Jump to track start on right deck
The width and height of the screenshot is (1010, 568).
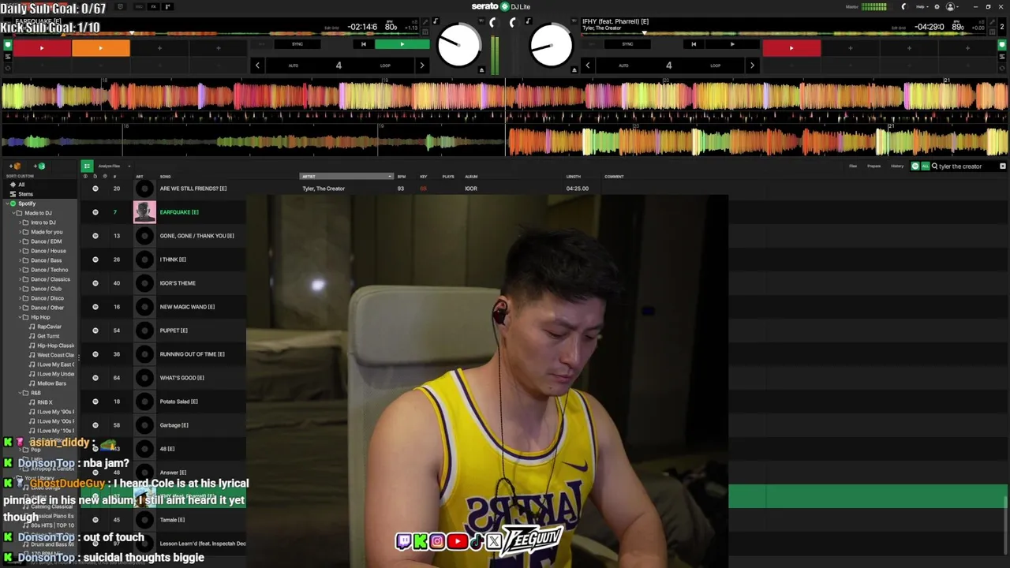point(694,44)
